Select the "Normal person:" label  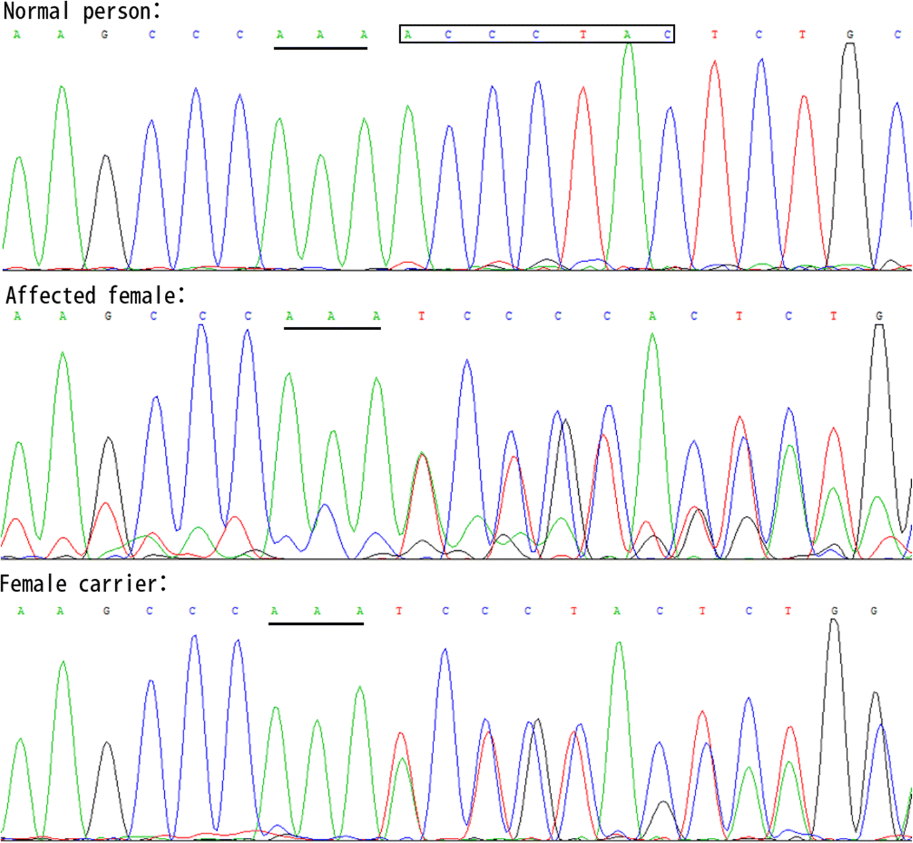[82, 11]
